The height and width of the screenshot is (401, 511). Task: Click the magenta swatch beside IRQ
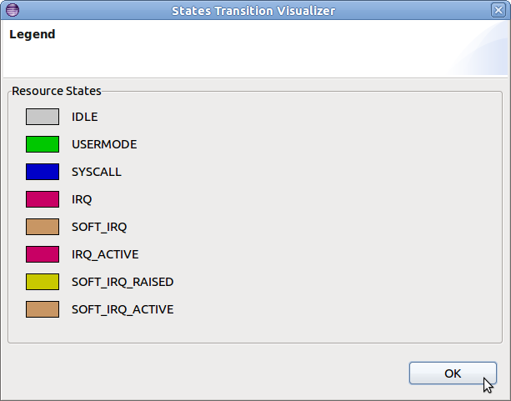point(43,199)
